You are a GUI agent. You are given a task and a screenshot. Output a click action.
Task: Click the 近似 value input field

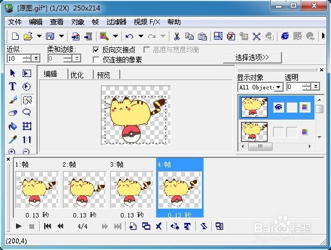coord(15,58)
